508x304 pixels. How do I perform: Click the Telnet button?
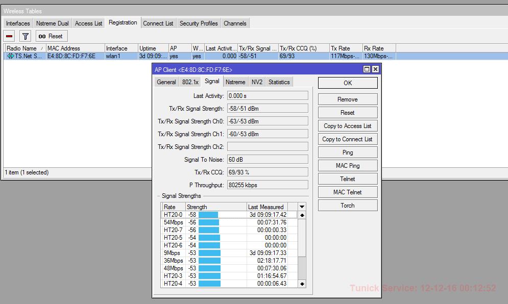coord(348,179)
